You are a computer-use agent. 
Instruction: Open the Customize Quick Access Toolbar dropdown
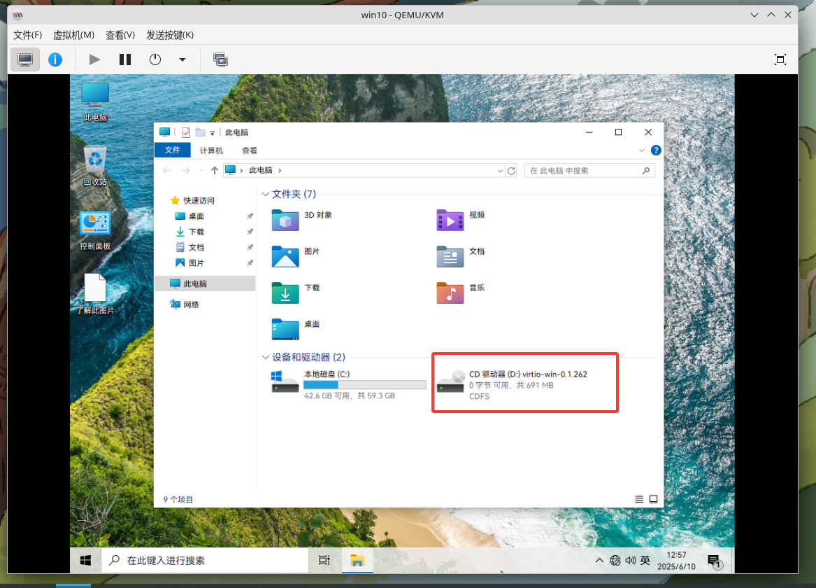(x=213, y=133)
